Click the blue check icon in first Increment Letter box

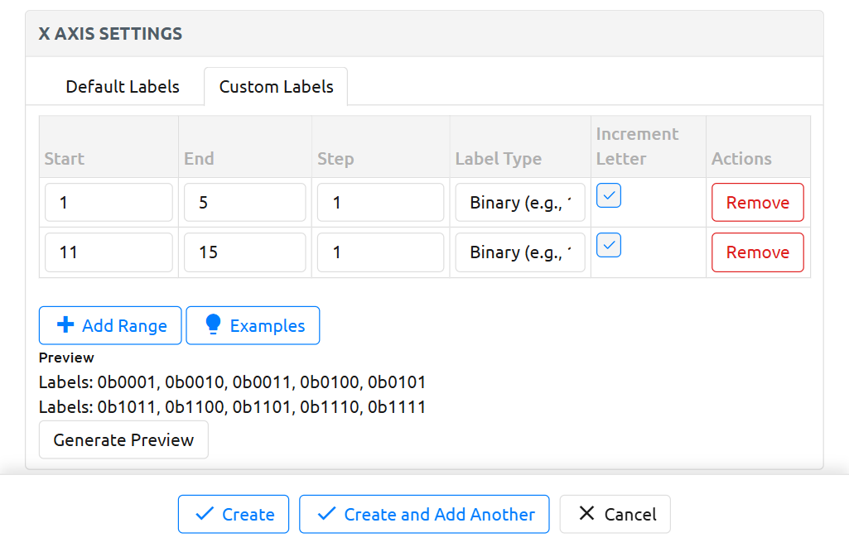(x=608, y=195)
